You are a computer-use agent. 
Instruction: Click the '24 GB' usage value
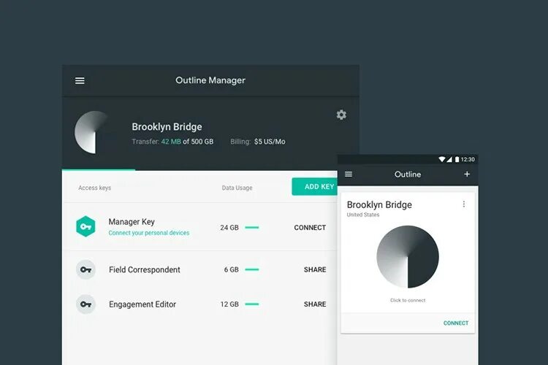[229, 227]
